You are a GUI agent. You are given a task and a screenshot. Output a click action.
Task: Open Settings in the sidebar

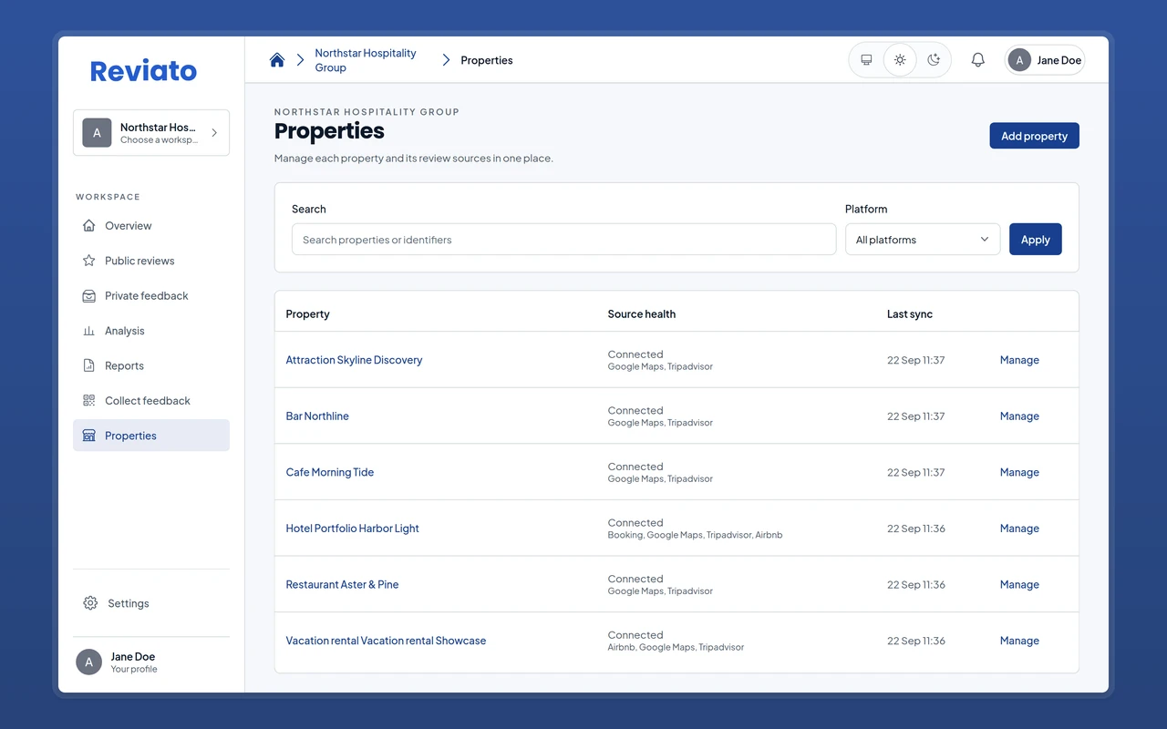[x=151, y=603]
